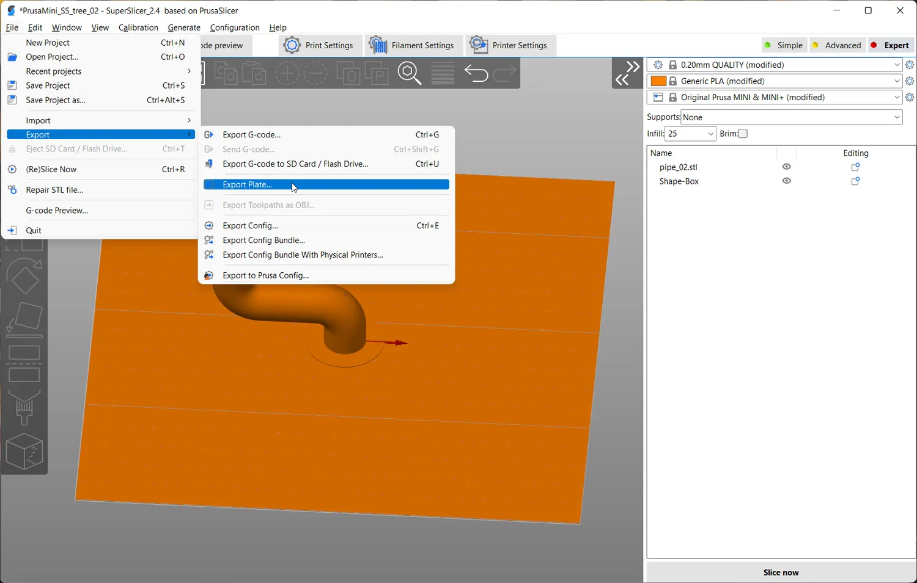Screen dimensions: 917x583
Task: Click Quit in the File menu
Action: click(x=101, y=231)
